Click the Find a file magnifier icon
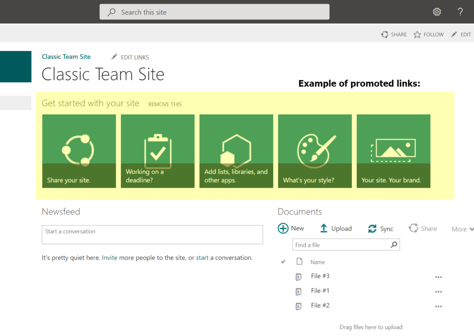The width and height of the screenshot is (474, 336). point(394,244)
